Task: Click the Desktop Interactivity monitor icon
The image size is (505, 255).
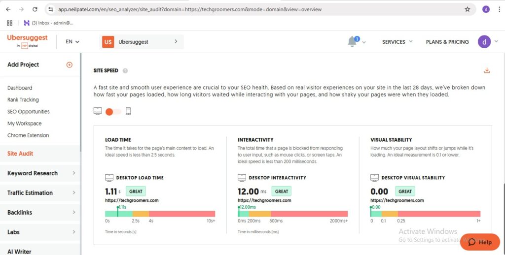Action: click(242, 178)
